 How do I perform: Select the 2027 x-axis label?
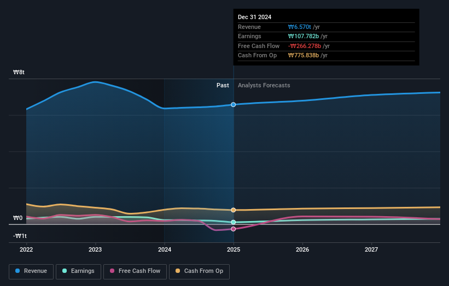point(371,249)
